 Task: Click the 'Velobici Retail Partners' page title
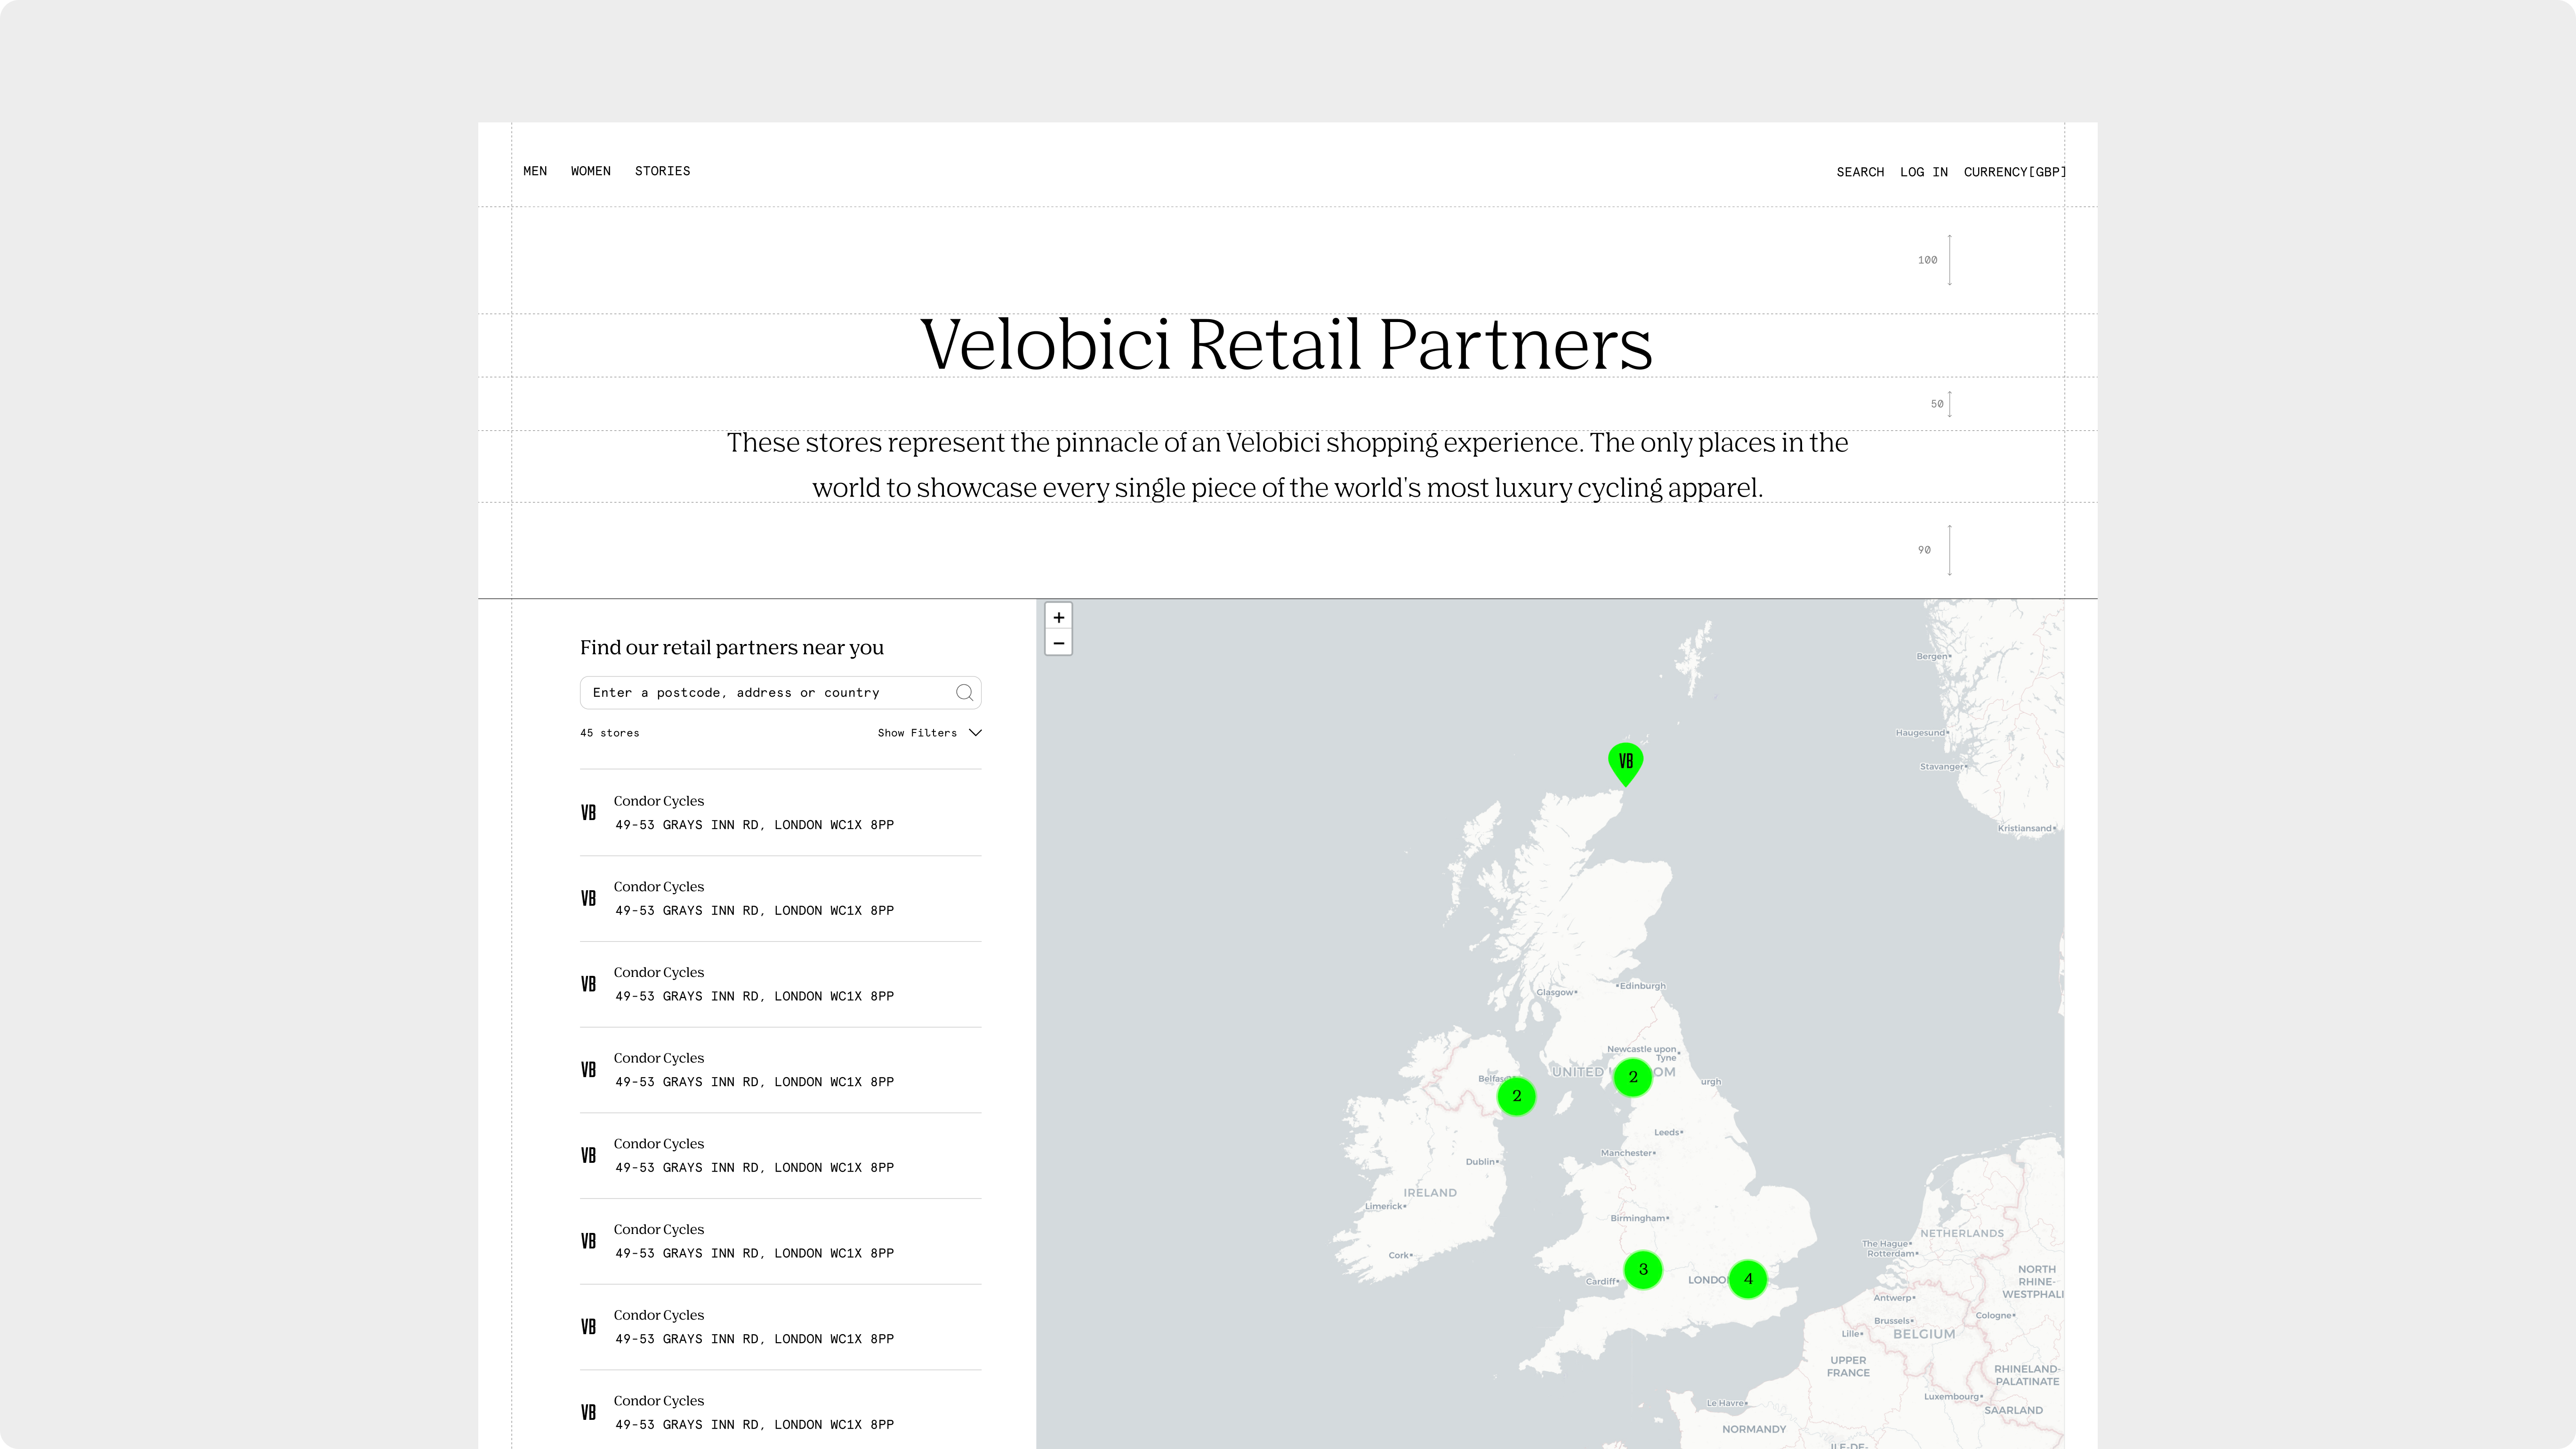[1286, 344]
